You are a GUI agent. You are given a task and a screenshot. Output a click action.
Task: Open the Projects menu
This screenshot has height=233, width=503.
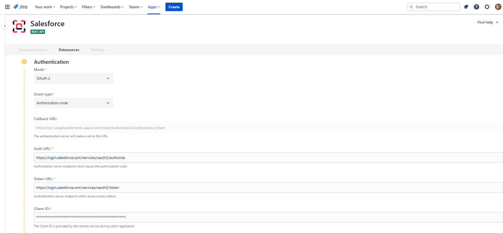coord(68,7)
